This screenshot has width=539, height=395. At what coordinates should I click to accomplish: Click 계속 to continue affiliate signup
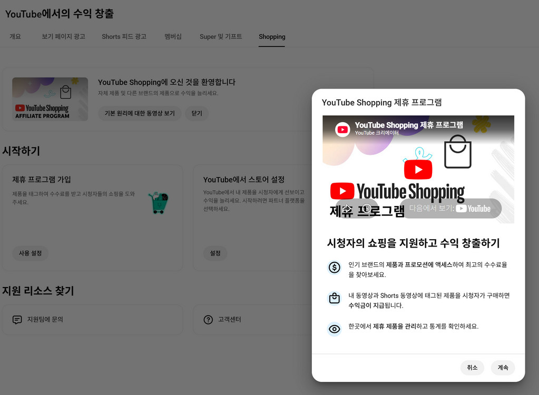(503, 368)
